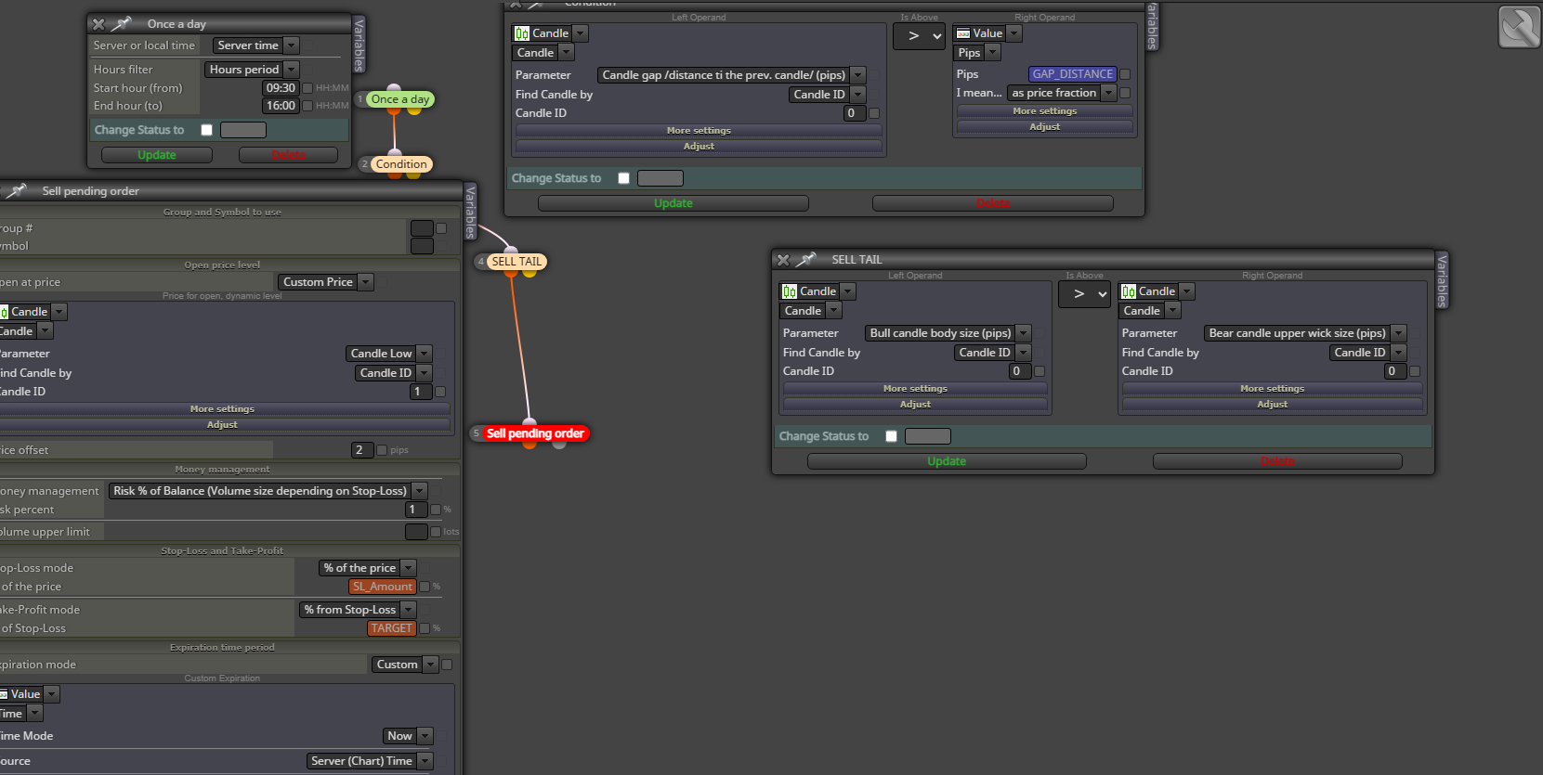Click the TARGET take-profit field
This screenshot has width=1543, height=775.
[392, 628]
